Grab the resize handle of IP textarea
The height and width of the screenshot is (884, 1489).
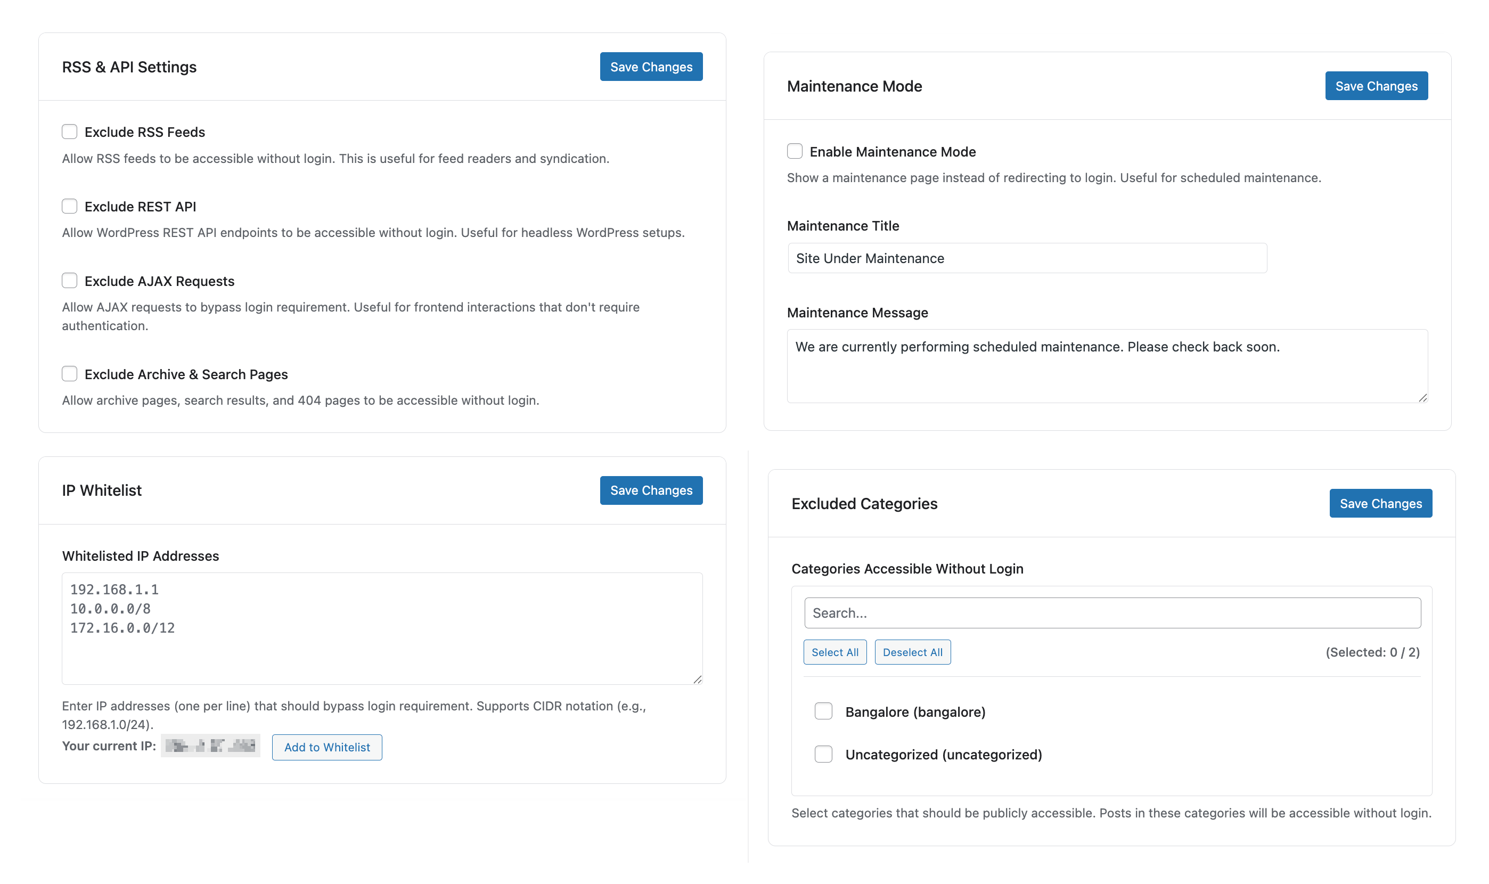pyautogui.click(x=698, y=680)
